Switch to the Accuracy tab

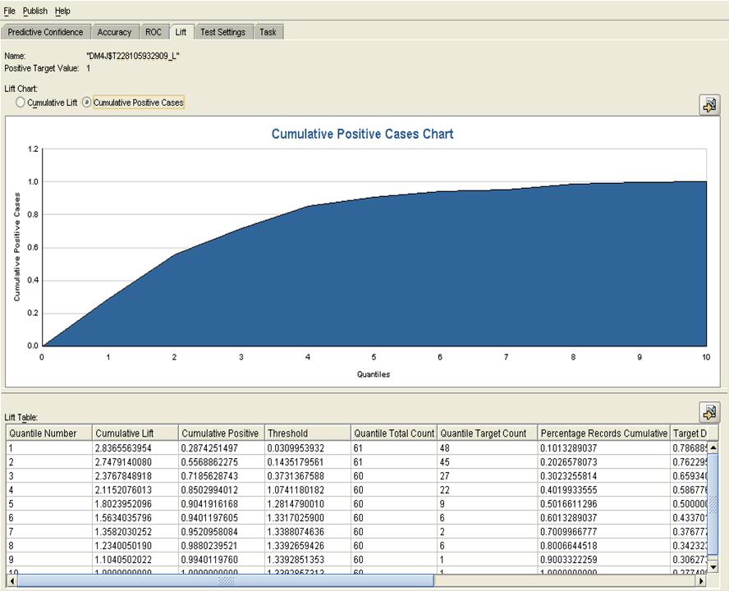(114, 32)
